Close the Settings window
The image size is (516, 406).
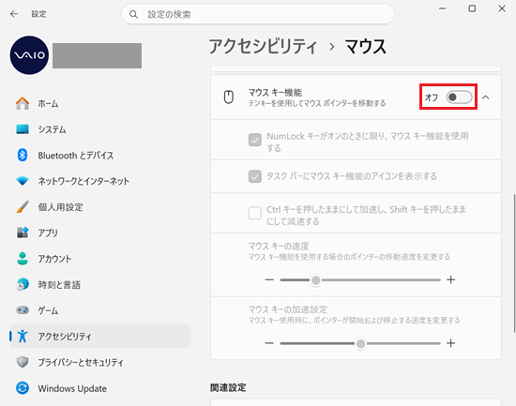(x=502, y=8)
